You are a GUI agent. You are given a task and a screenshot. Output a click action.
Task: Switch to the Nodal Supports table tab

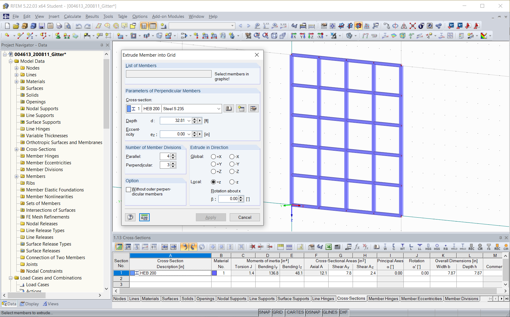(232, 299)
